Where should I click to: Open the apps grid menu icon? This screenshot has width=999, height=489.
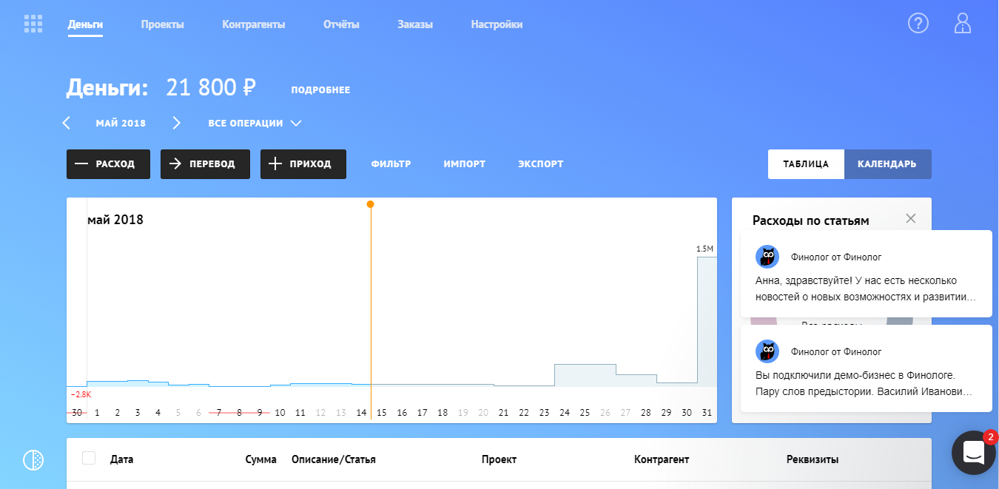click(33, 24)
